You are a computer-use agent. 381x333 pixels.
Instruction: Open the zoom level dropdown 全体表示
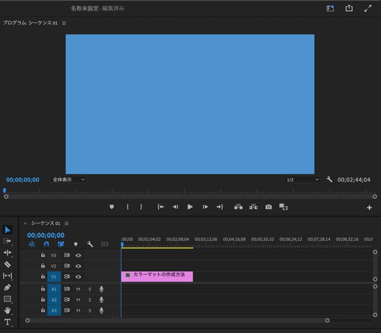(68, 180)
